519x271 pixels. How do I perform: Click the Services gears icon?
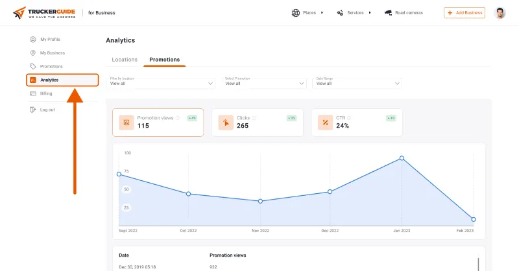[x=340, y=13]
